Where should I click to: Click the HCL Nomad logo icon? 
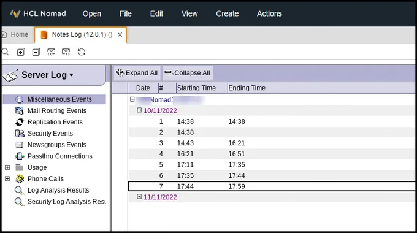(15, 13)
